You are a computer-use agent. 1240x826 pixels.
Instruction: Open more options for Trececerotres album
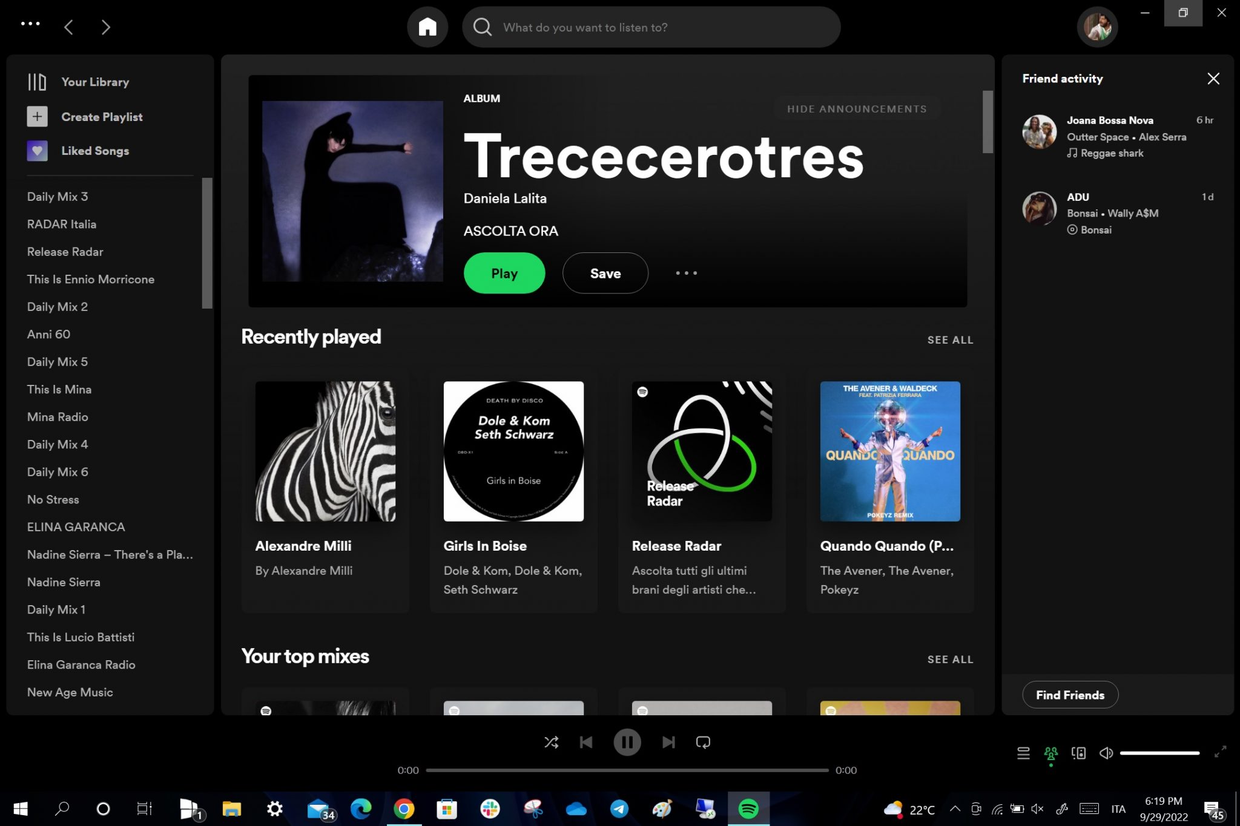[x=686, y=273]
